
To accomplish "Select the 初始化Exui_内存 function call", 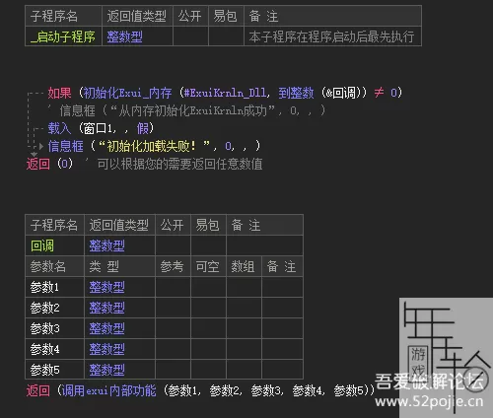I will (x=127, y=93).
